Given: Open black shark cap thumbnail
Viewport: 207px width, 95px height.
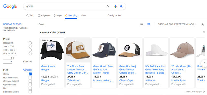Looking at the screenshot, I should pyautogui.click(x=52, y=50).
